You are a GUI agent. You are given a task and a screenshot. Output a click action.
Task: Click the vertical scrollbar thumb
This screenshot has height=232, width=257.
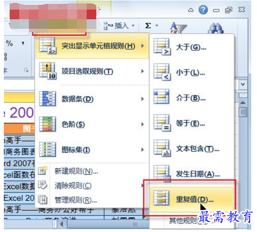pos(243,112)
